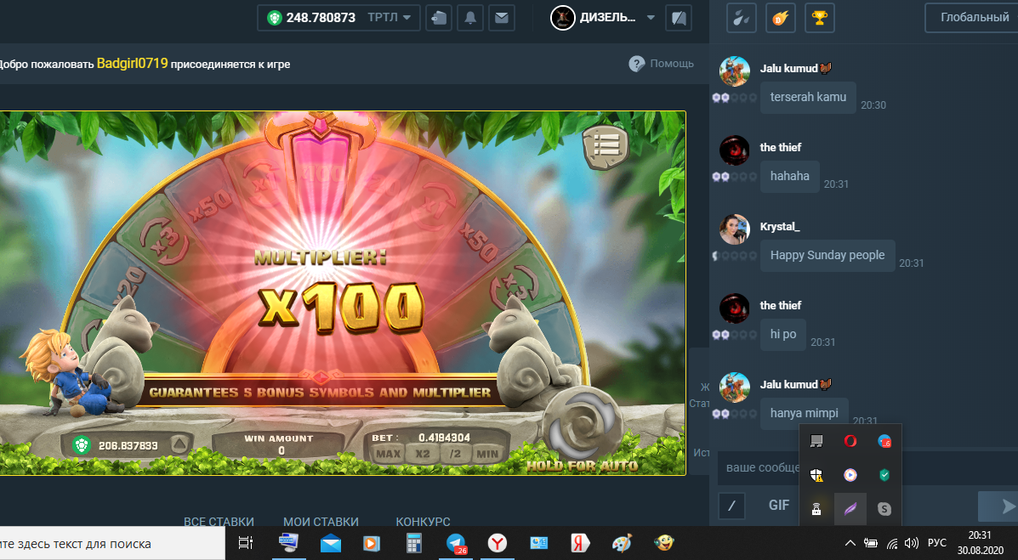This screenshot has width=1018, height=560.
Task: Open the Opera icon in the system tray
Action: [x=850, y=441]
